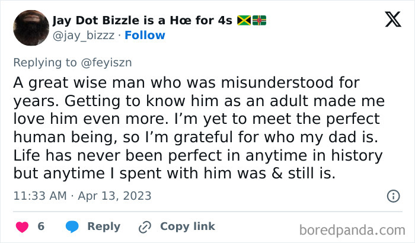
Task: Click the X logo in the corner
Action: (392, 20)
